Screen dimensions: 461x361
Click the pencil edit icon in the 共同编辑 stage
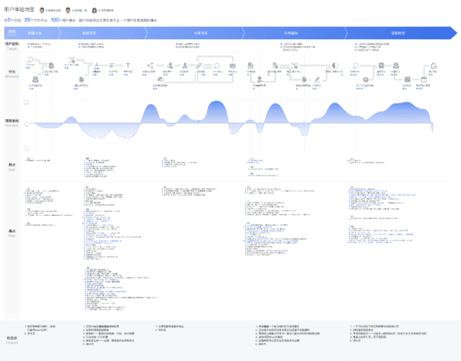click(x=317, y=79)
